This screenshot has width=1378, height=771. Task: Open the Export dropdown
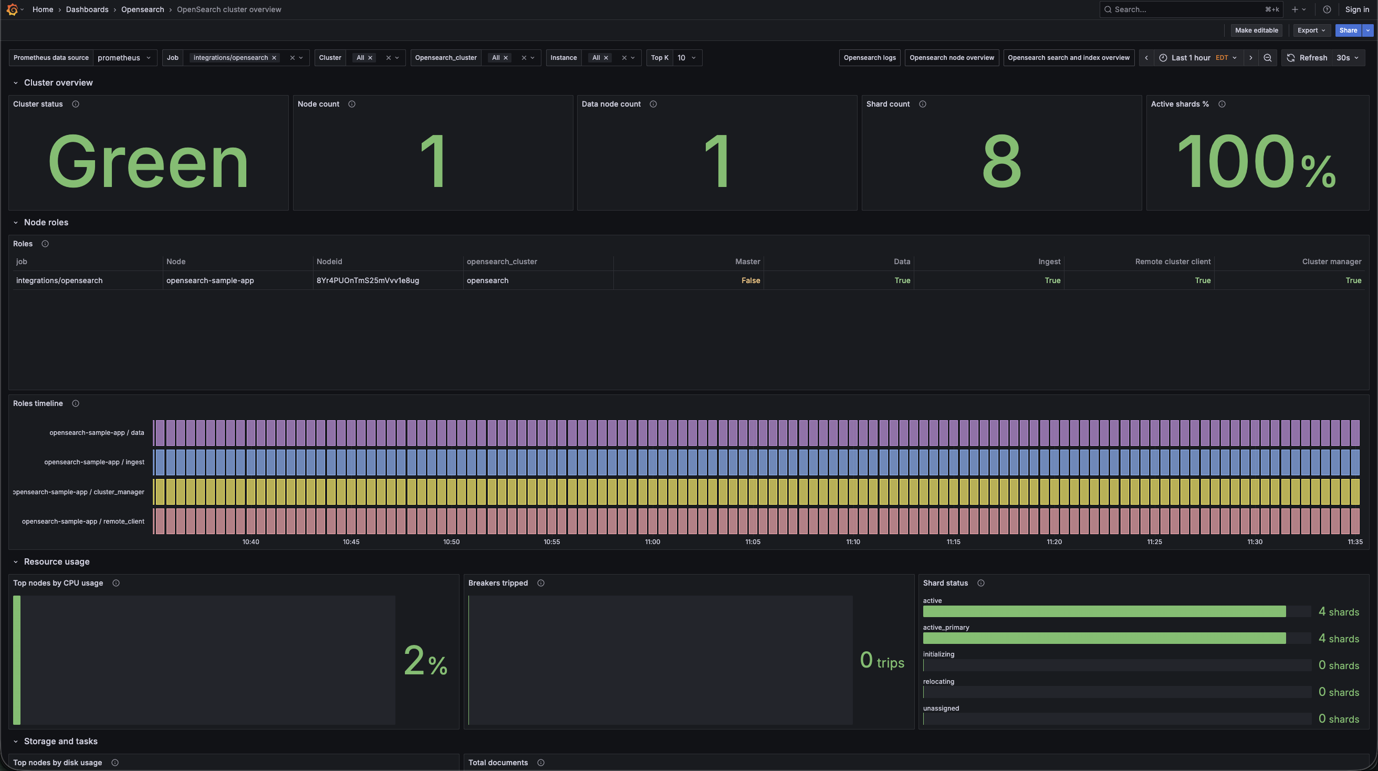pyautogui.click(x=1311, y=30)
